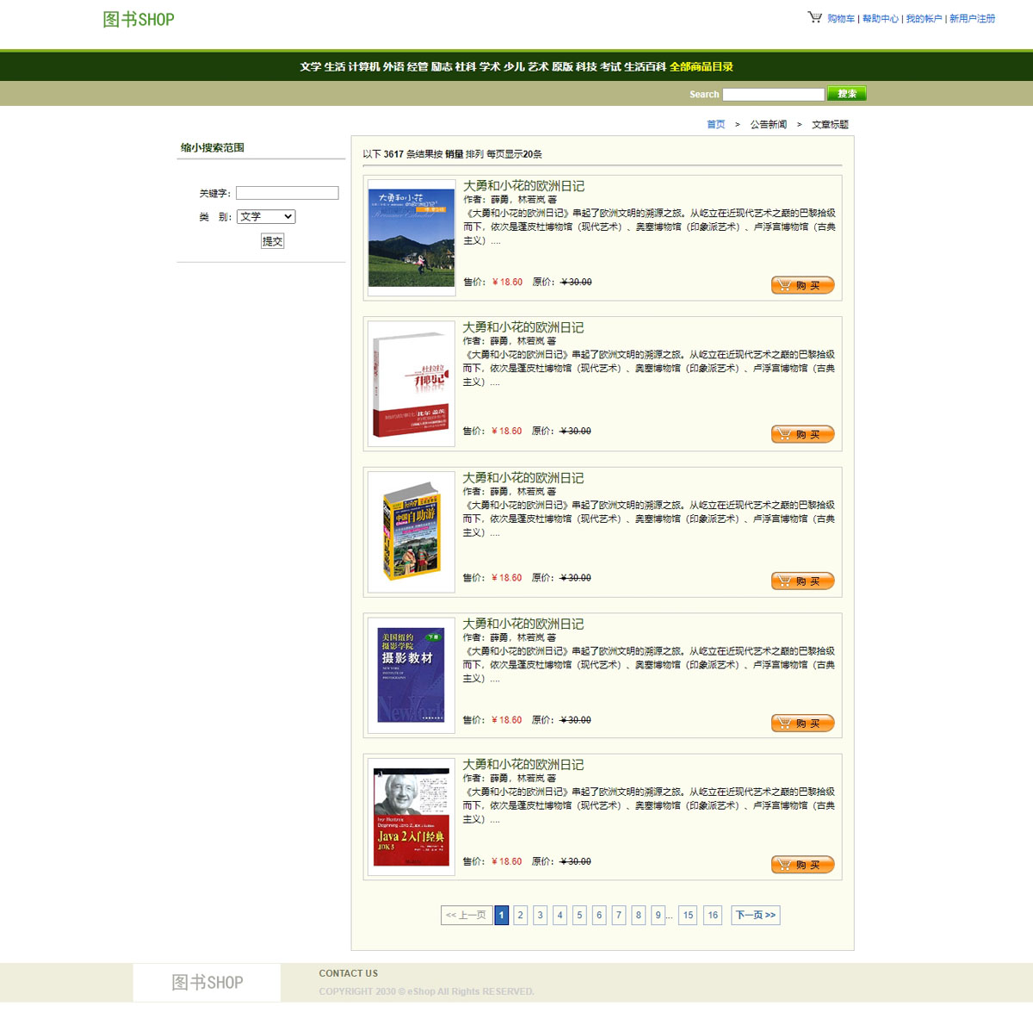Image resolution: width=1033 pixels, height=1025 pixels.
Task: Click the 下一页 next page button
Action: tap(756, 916)
